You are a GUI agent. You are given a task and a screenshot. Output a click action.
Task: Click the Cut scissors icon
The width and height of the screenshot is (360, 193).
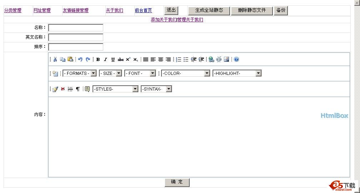click(x=55, y=60)
